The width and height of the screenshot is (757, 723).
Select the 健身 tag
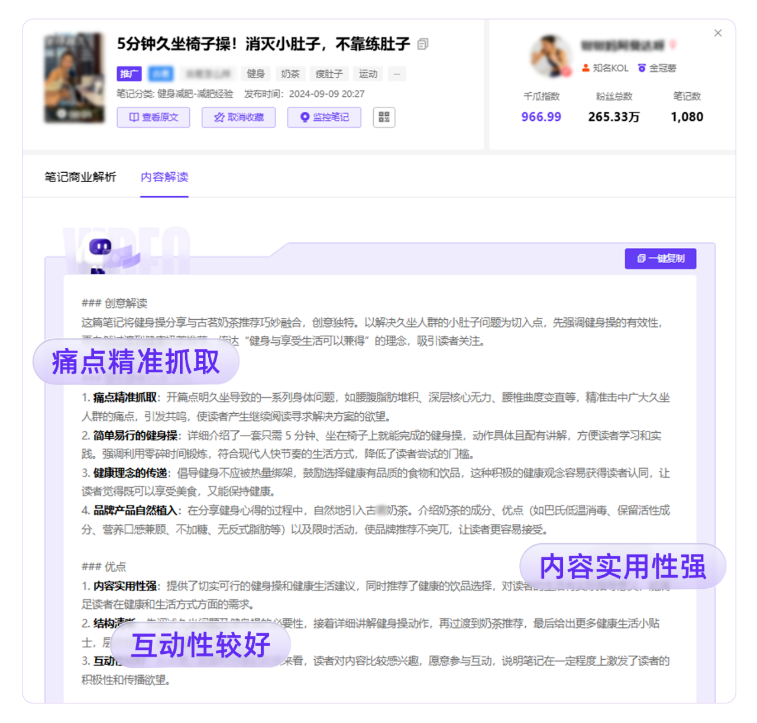click(x=255, y=74)
